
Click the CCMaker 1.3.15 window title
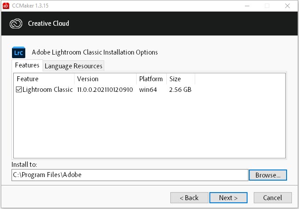30,6
